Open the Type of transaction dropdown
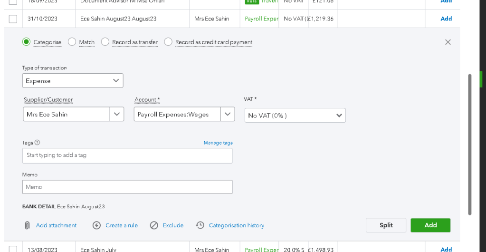This screenshot has height=252, width=486. (73, 81)
